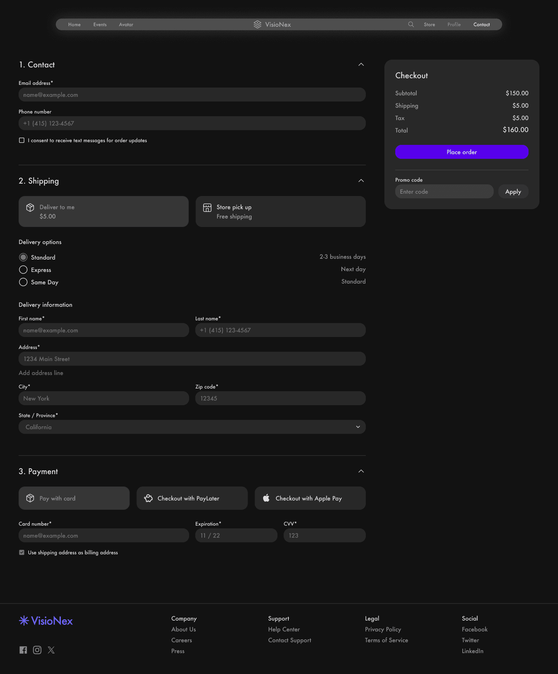Click the VisioNex footer logo
The width and height of the screenshot is (558, 674).
46,621
